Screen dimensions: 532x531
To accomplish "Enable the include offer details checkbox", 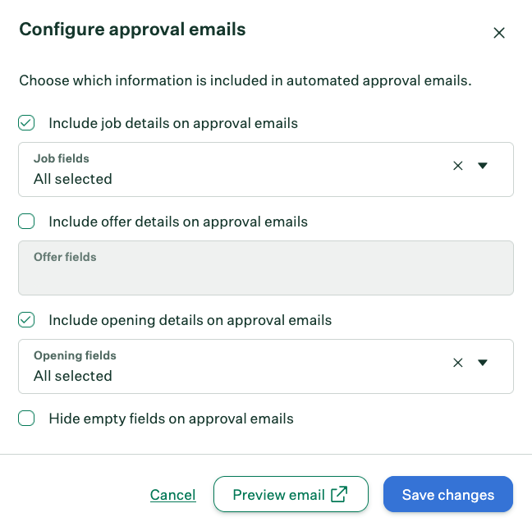I will pyautogui.click(x=27, y=222).
